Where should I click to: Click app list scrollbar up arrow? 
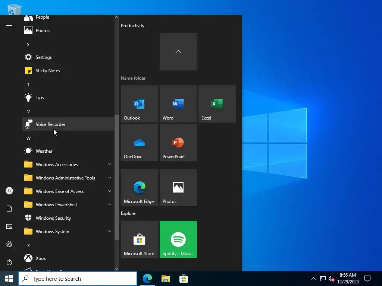tap(117, 17)
